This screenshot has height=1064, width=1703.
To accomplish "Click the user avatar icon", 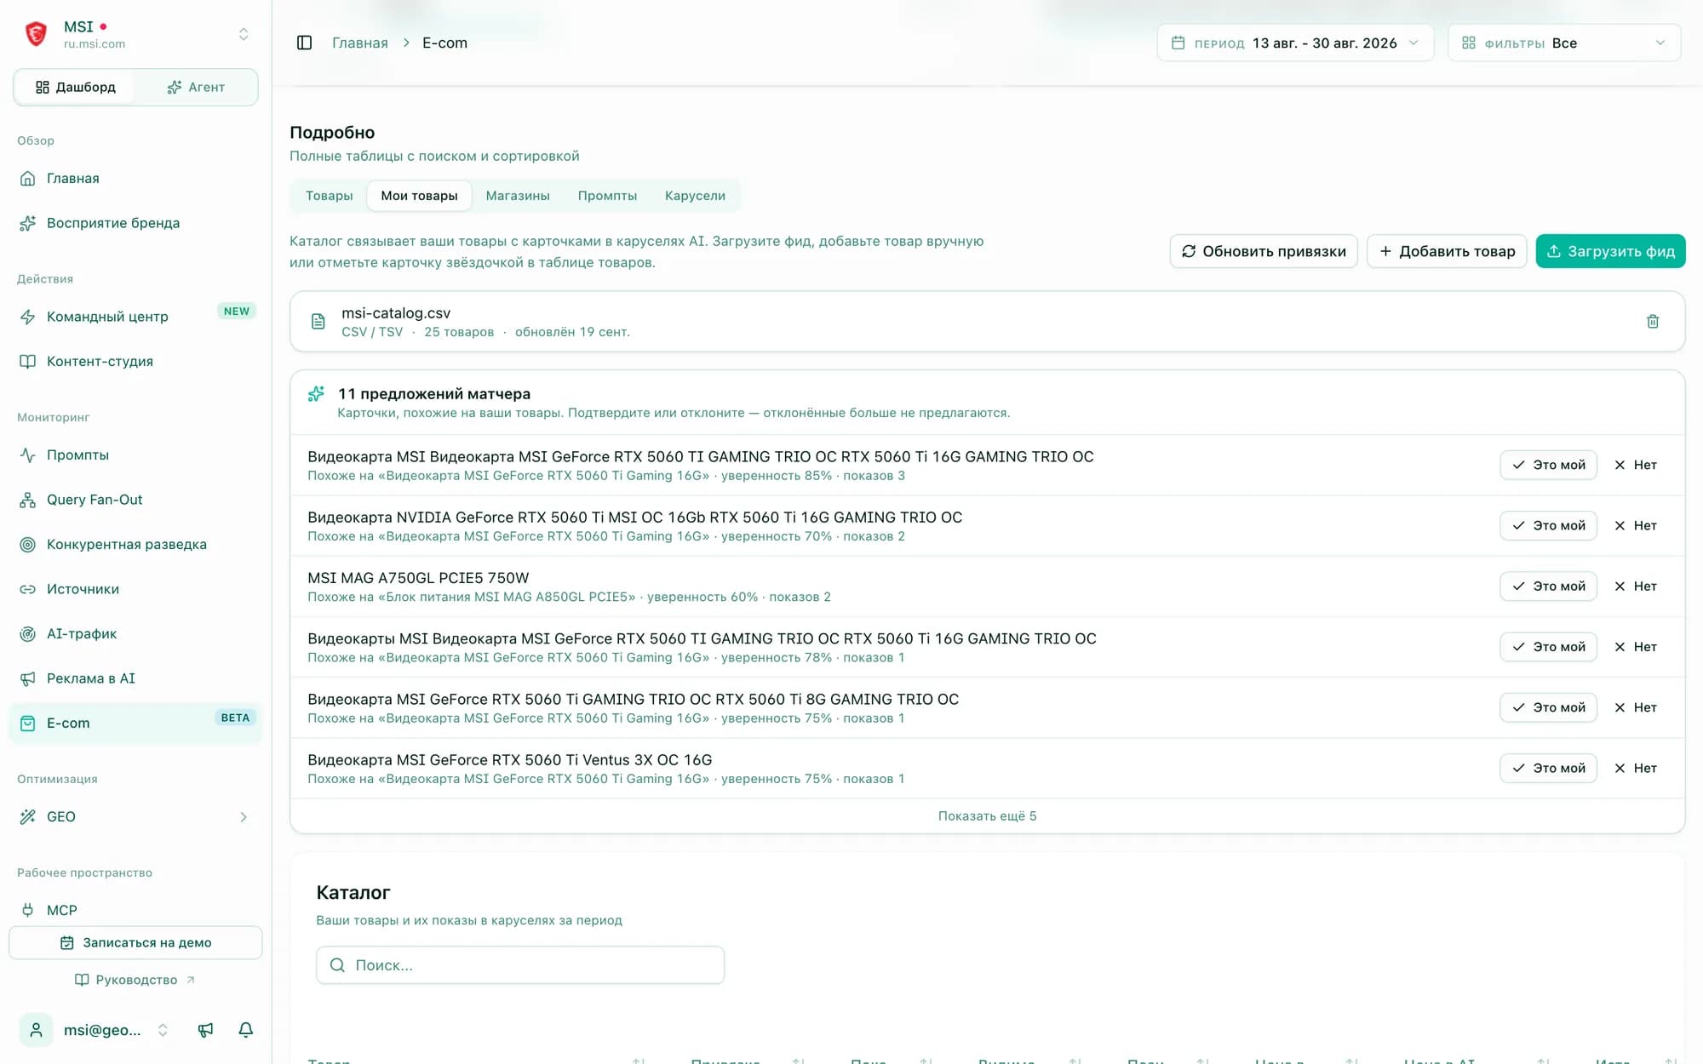I will [36, 1030].
